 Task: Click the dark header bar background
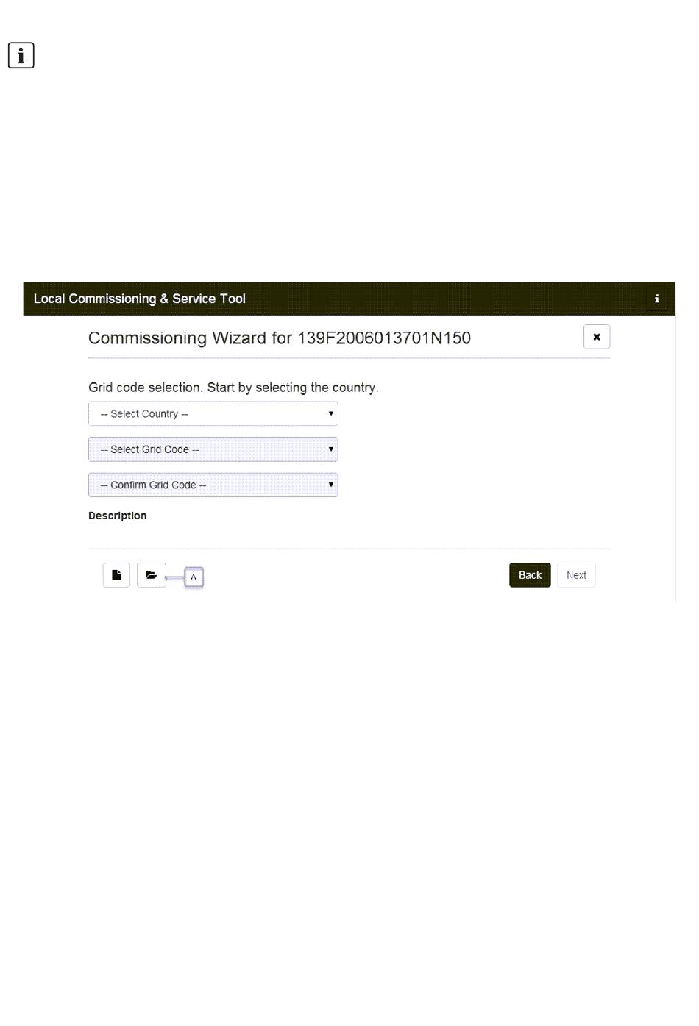click(x=441, y=299)
